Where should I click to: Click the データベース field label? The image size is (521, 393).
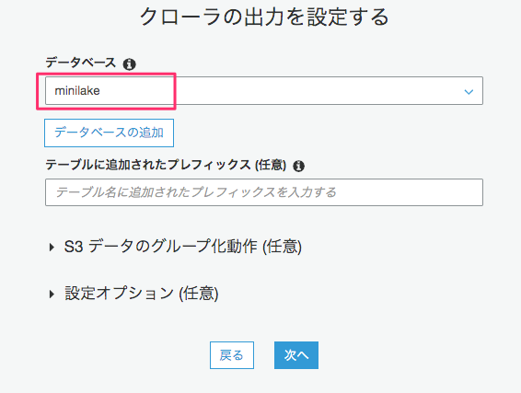pyautogui.click(x=80, y=63)
